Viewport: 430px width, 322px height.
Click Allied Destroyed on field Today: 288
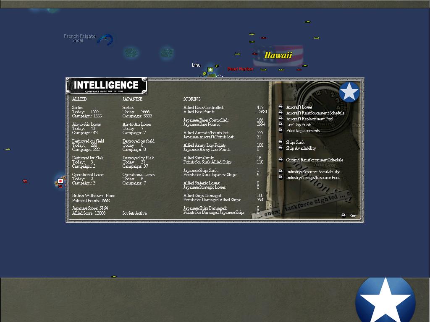click(x=85, y=145)
